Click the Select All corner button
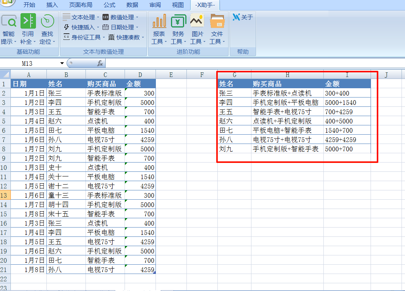 [x=5, y=75]
